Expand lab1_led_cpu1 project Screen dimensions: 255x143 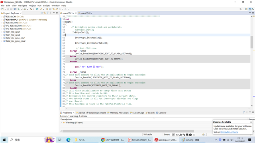[x=2, y=32]
